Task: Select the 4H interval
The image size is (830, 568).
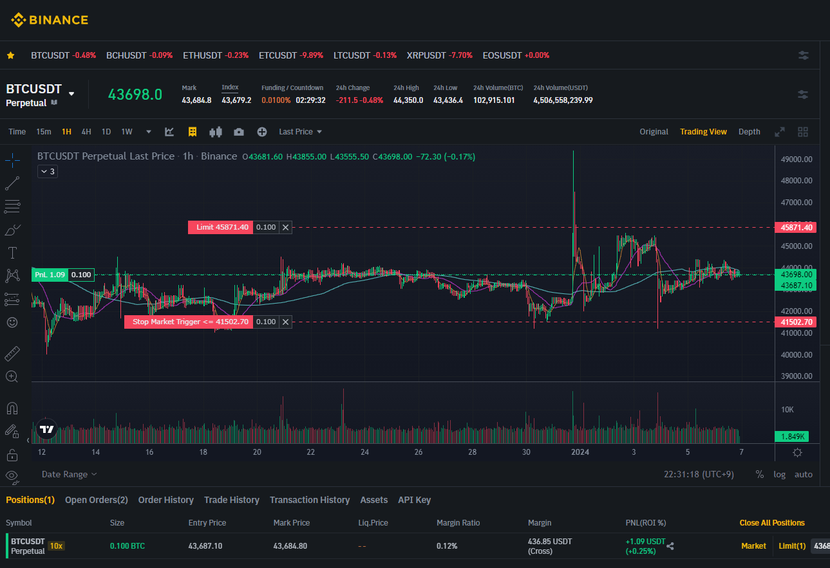Action: click(86, 132)
